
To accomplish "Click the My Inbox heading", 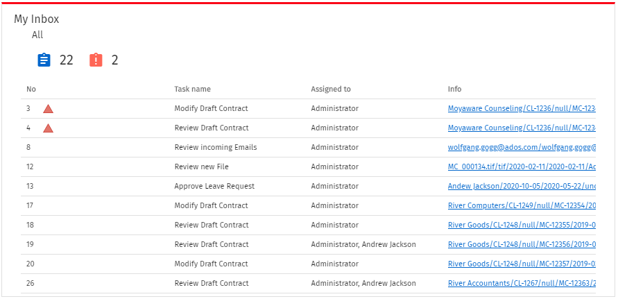I will pyautogui.click(x=37, y=19).
